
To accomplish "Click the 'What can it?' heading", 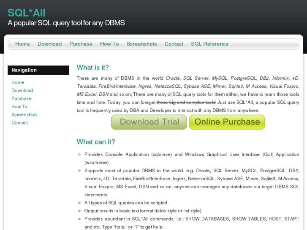I will [96, 142].
